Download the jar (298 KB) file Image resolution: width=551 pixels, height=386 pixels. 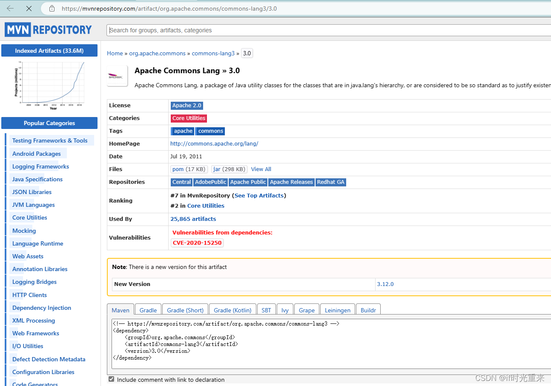click(229, 169)
